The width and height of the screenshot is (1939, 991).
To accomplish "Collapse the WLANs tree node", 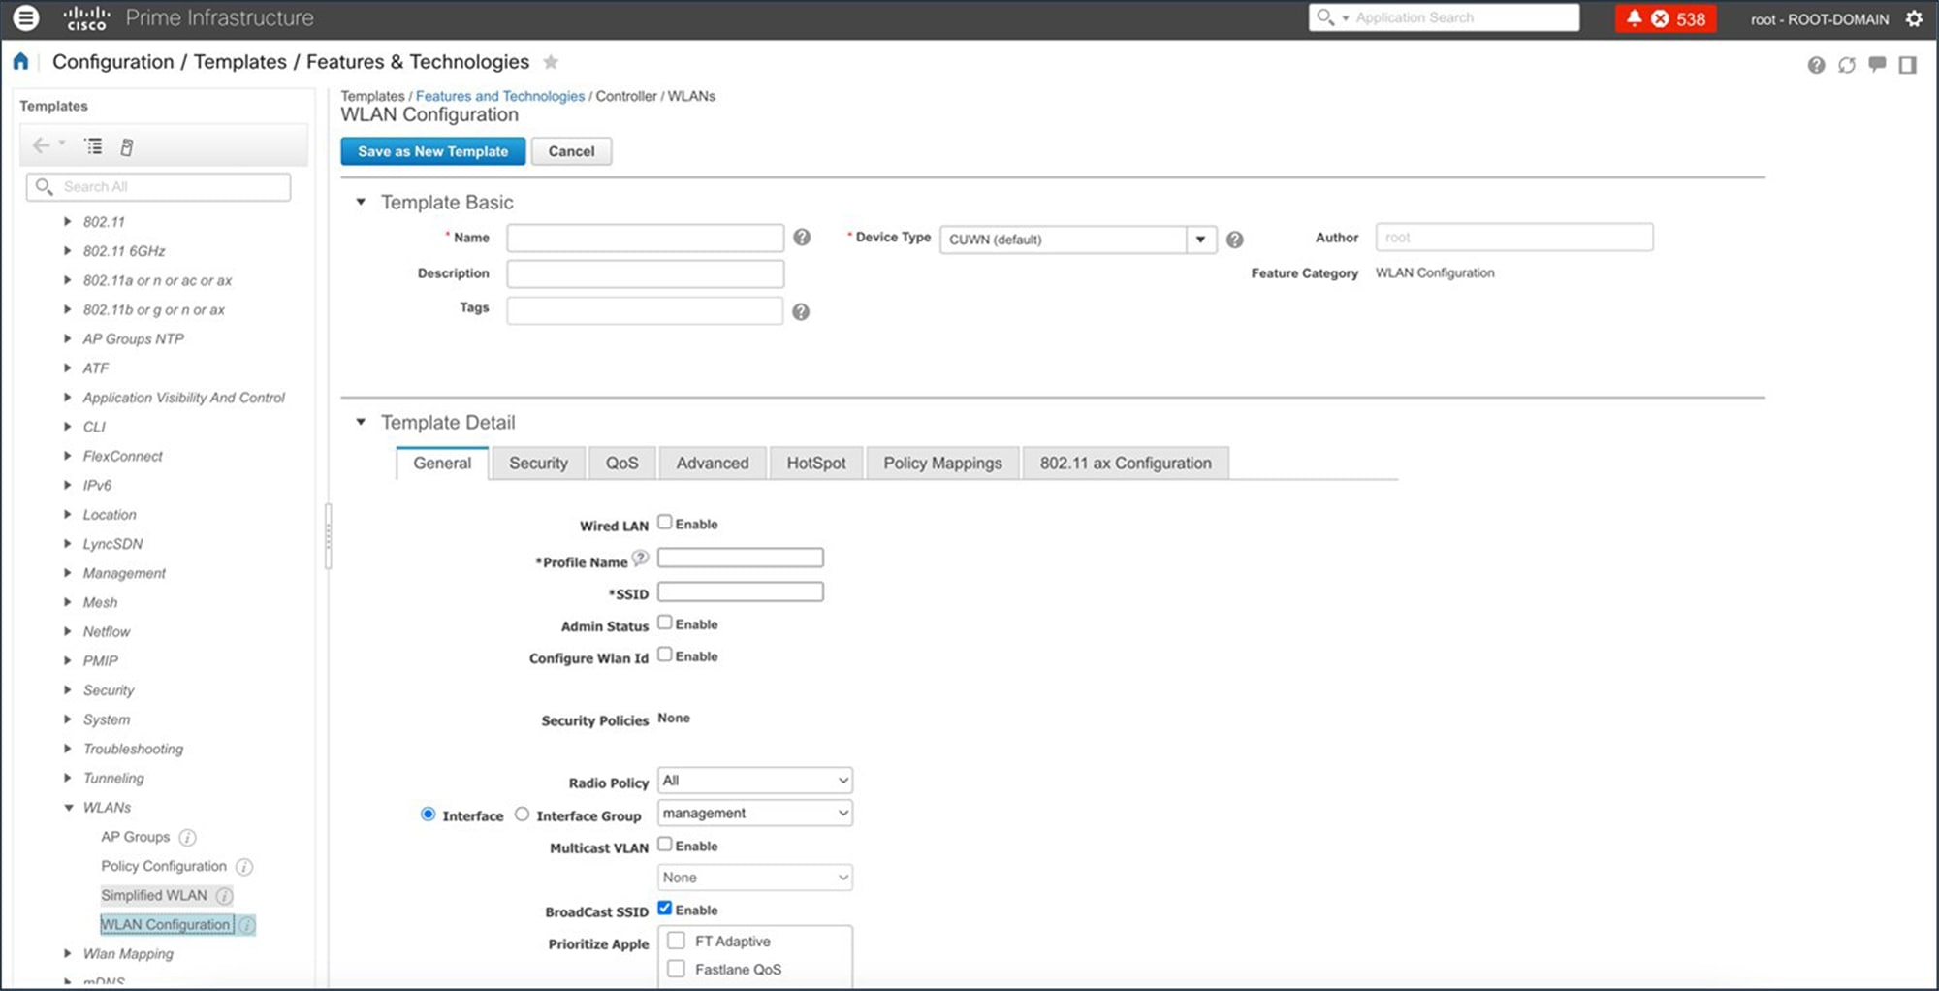I will [69, 807].
